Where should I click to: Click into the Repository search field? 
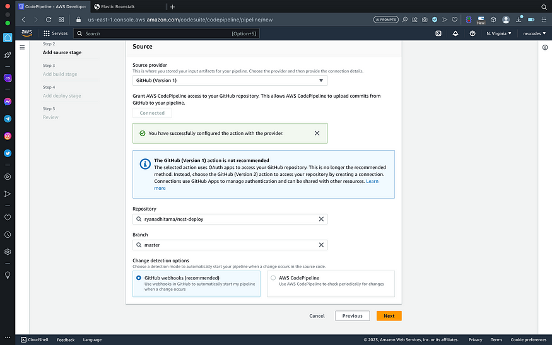(x=230, y=219)
